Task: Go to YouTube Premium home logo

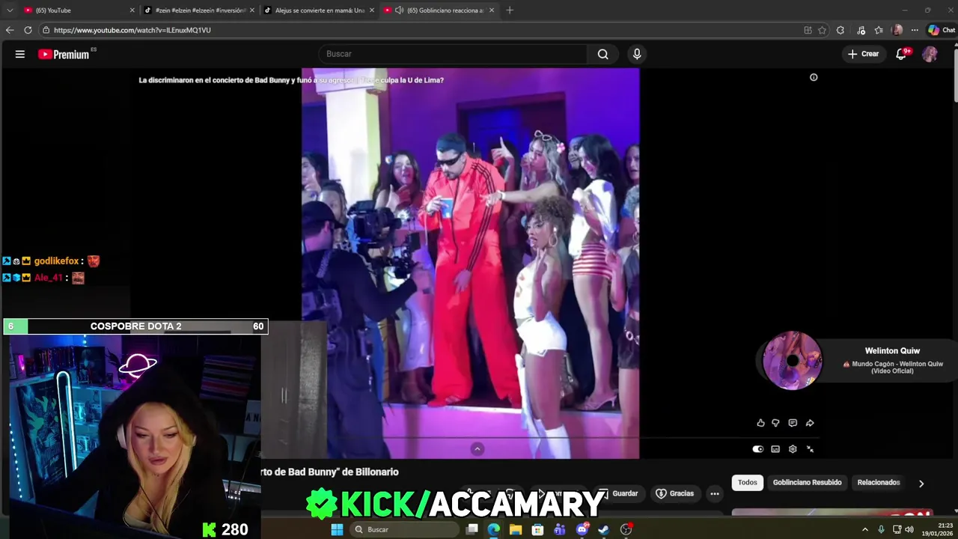Action: [64, 54]
